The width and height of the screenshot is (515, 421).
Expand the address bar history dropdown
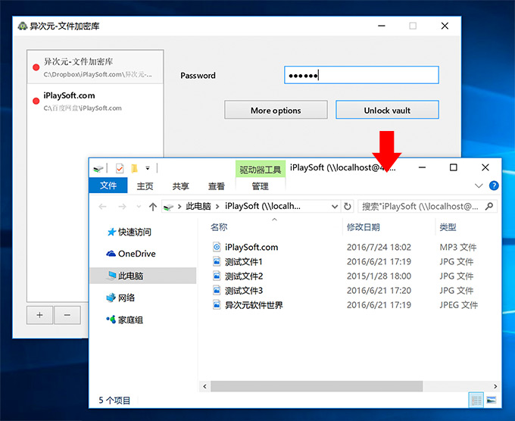click(x=335, y=207)
